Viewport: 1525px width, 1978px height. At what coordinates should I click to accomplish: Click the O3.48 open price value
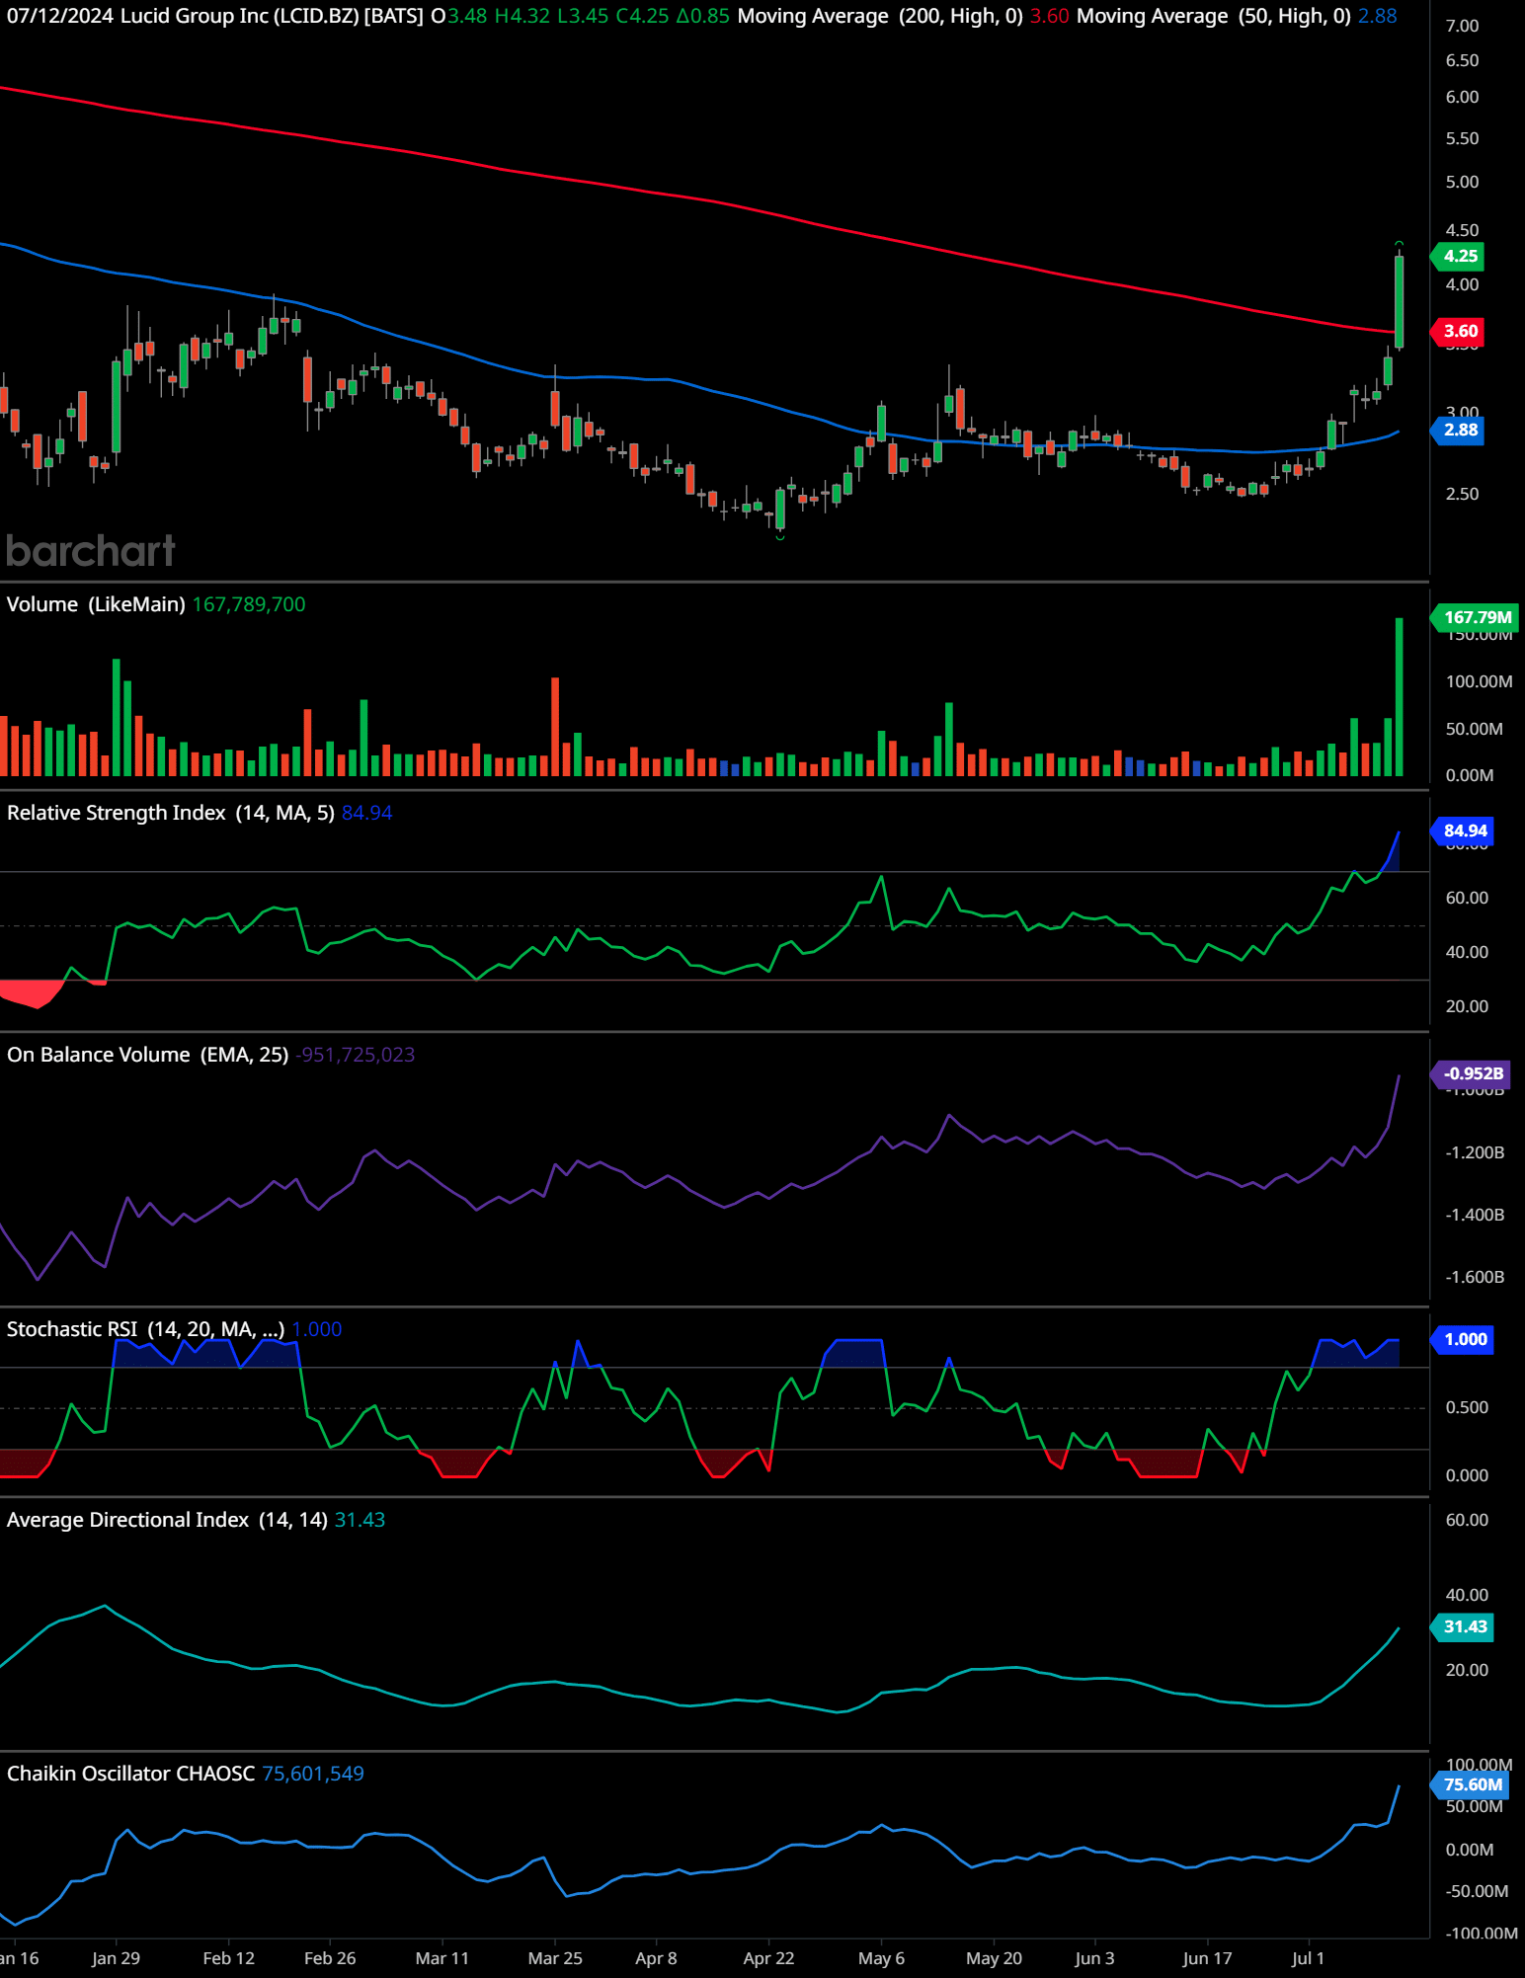click(x=459, y=16)
